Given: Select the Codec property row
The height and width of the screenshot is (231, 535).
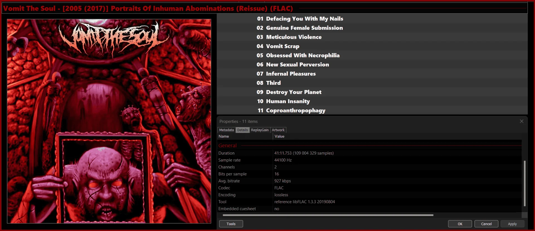Looking at the screenshot, I should (x=369, y=188).
